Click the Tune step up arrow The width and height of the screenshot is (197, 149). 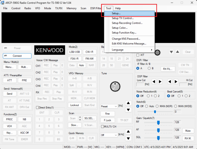tap(128, 103)
